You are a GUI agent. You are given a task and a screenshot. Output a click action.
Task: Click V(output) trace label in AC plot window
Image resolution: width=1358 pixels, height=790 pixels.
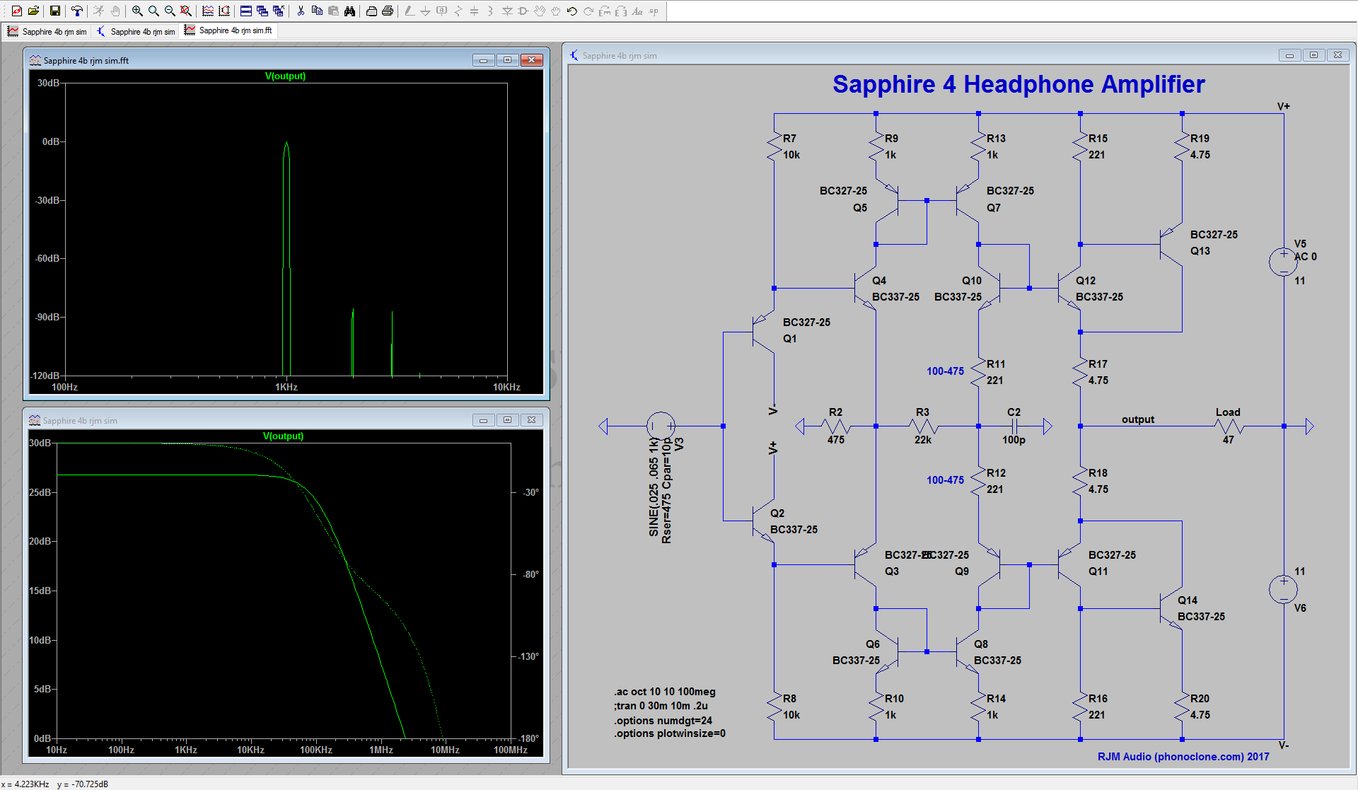(283, 436)
